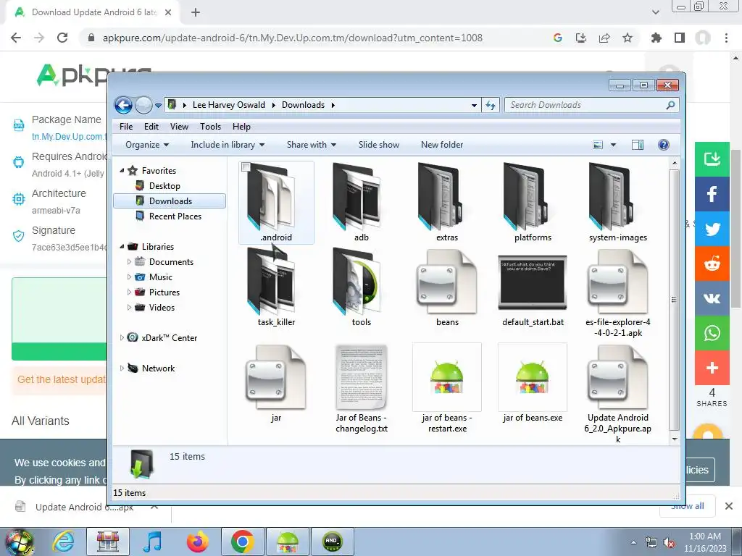
Task: Open Firefox from taskbar
Action: 197,542
